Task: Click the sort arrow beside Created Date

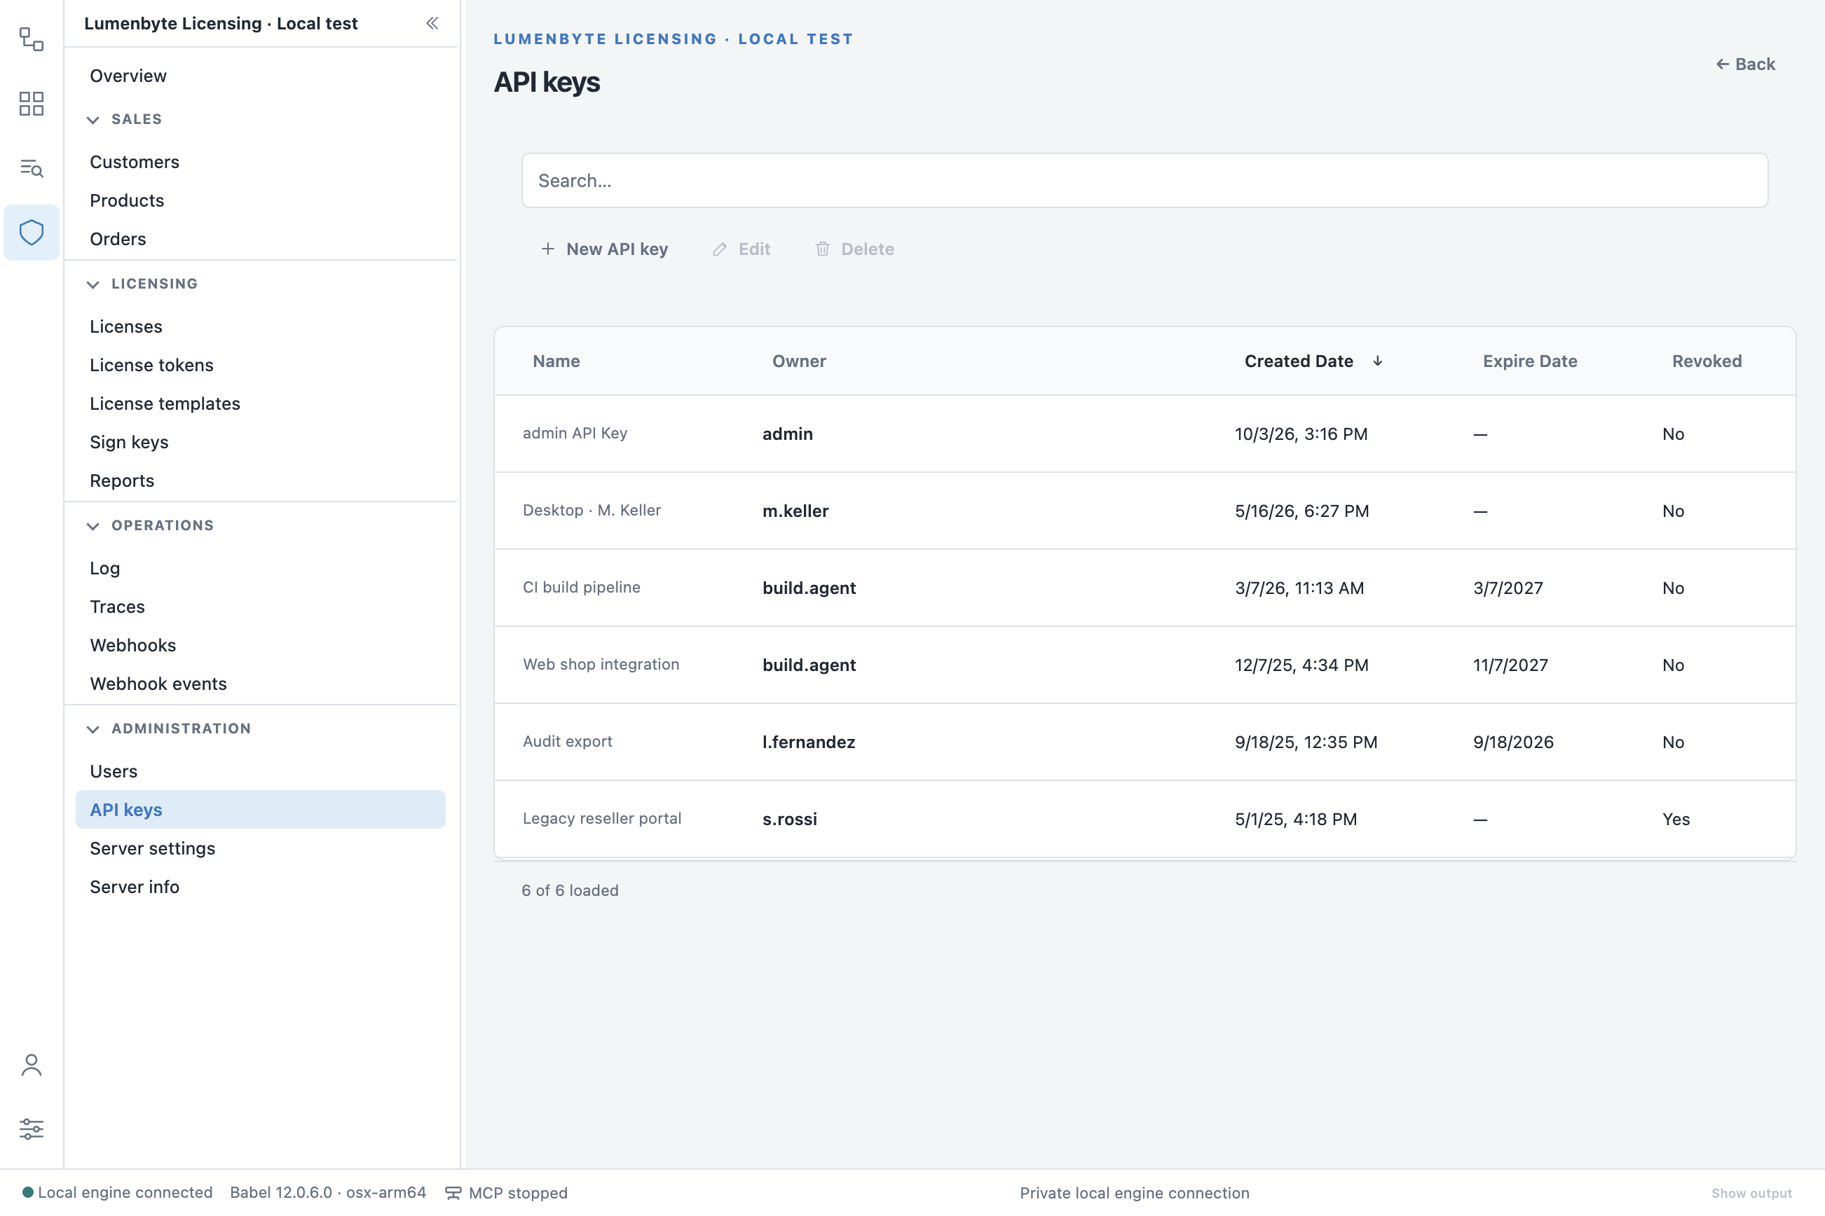Action: pyautogui.click(x=1377, y=361)
